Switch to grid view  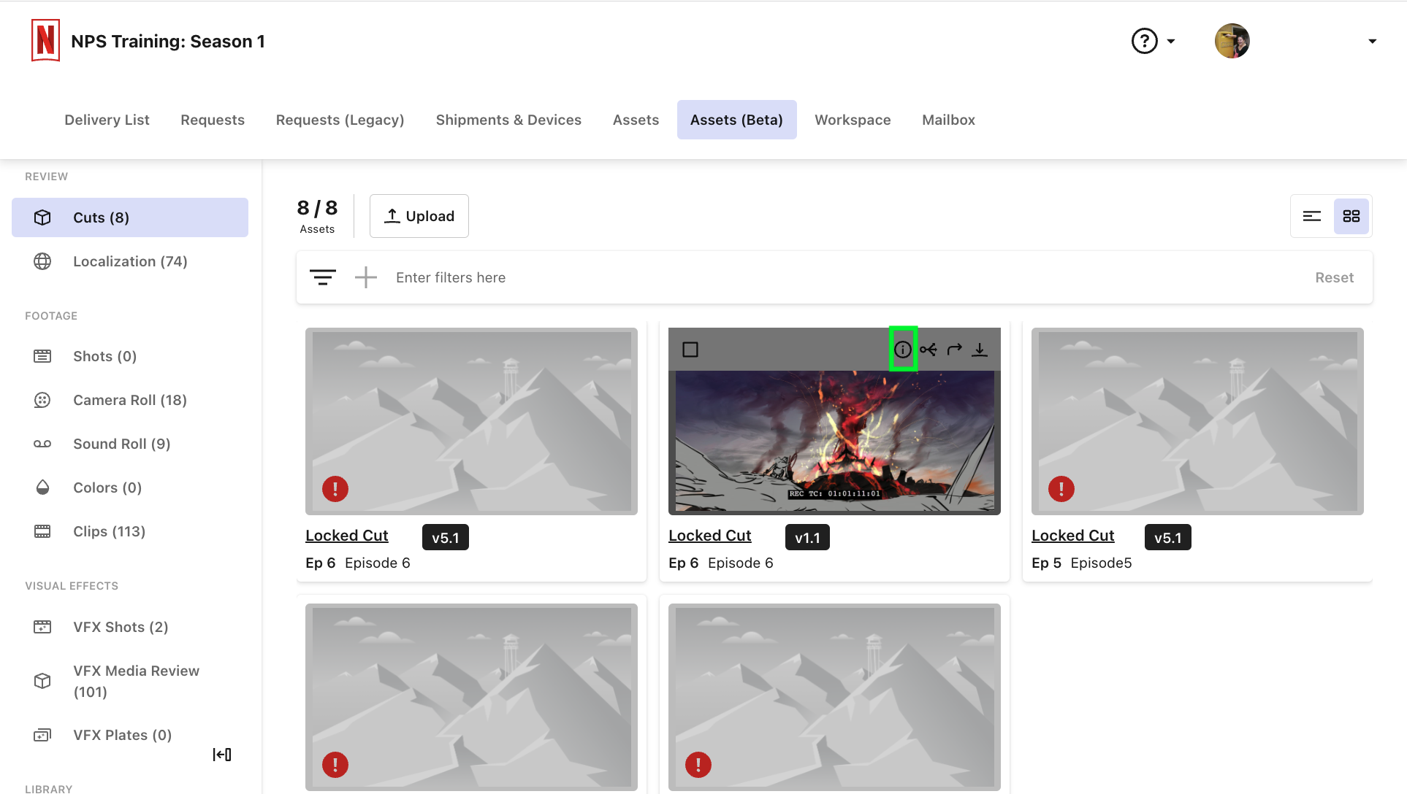point(1351,216)
